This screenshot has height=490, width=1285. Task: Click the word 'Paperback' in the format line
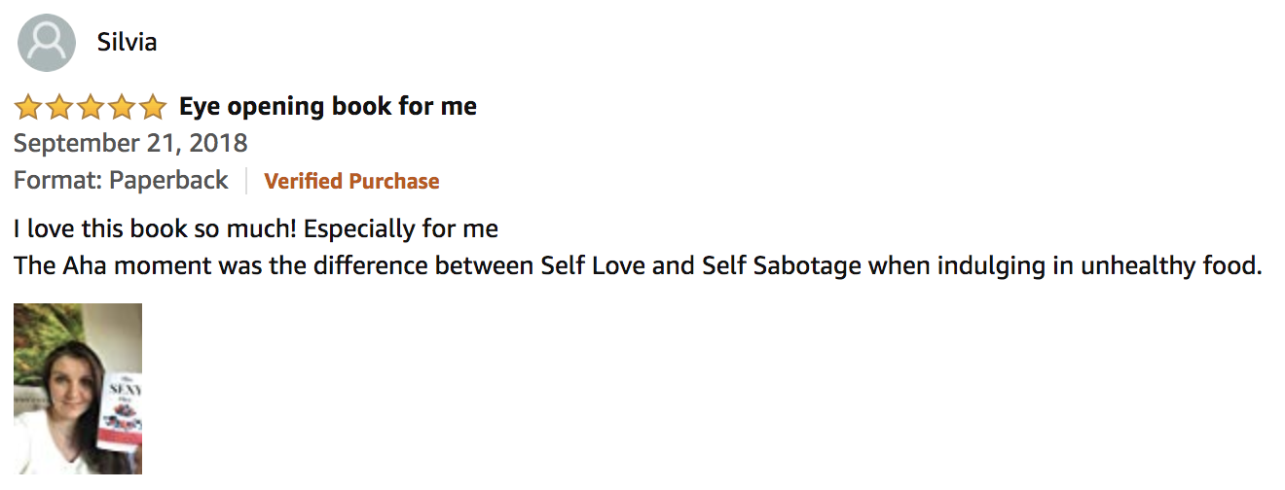[x=168, y=181]
